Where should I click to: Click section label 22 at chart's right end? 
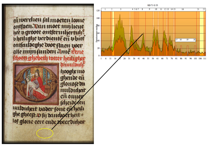point(203,9)
